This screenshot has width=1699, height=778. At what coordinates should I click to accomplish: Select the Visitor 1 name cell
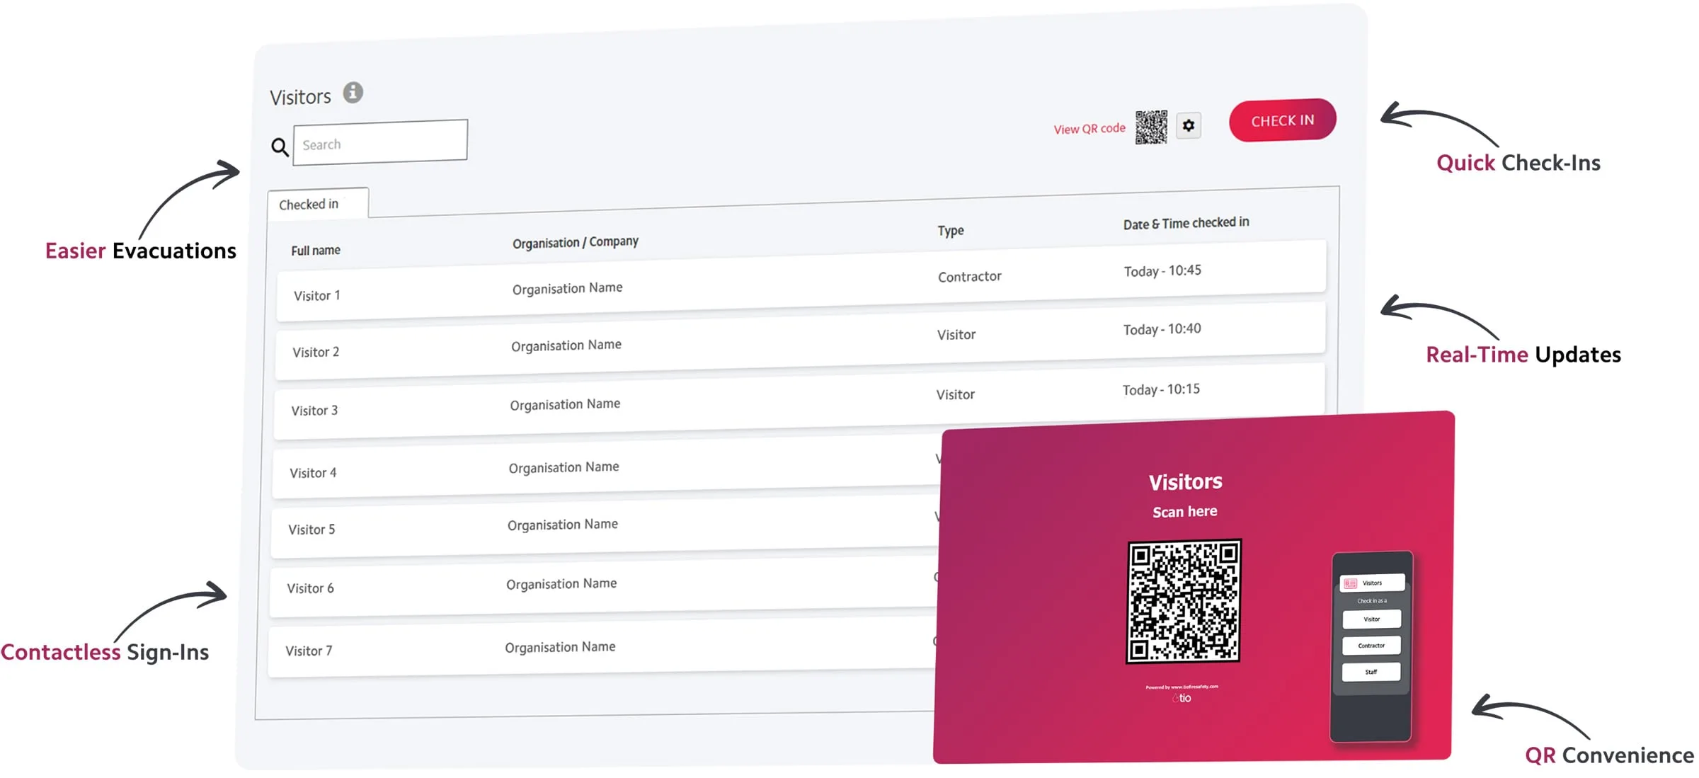click(317, 295)
